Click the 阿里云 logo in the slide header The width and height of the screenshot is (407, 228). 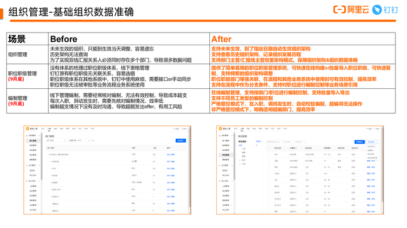coord(351,10)
